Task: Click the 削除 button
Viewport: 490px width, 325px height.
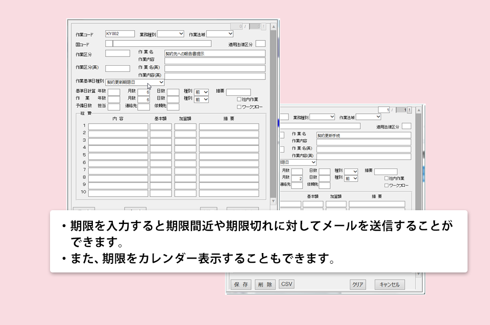Action: coord(265,284)
